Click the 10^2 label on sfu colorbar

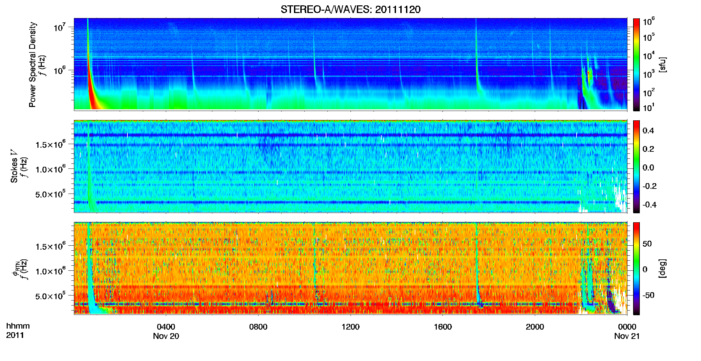coord(649,93)
